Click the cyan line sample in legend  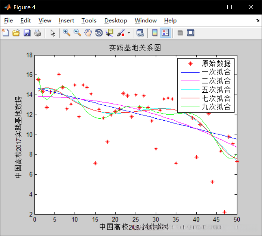click(190, 90)
